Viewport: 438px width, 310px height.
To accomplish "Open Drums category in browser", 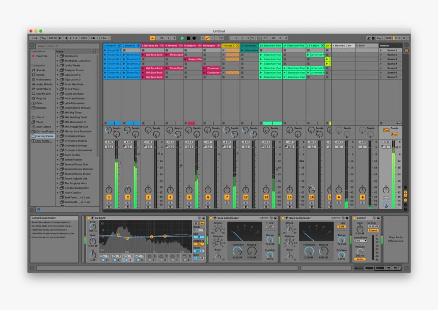I will pos(40,75).
